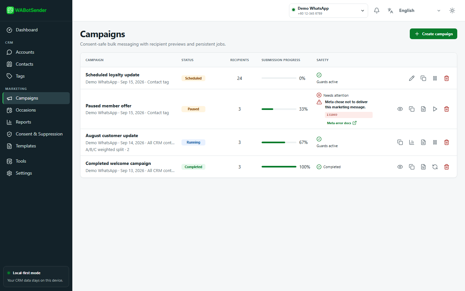Viewport: 465px width, 291px height.
Task: Open Tools in the sidebar
Action: coord(36,161)
